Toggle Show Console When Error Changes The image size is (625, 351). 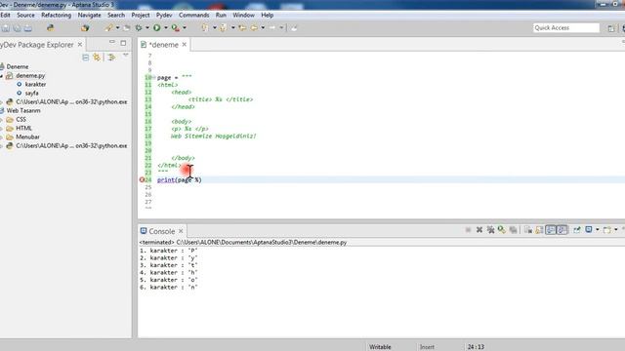pos(562,230)
